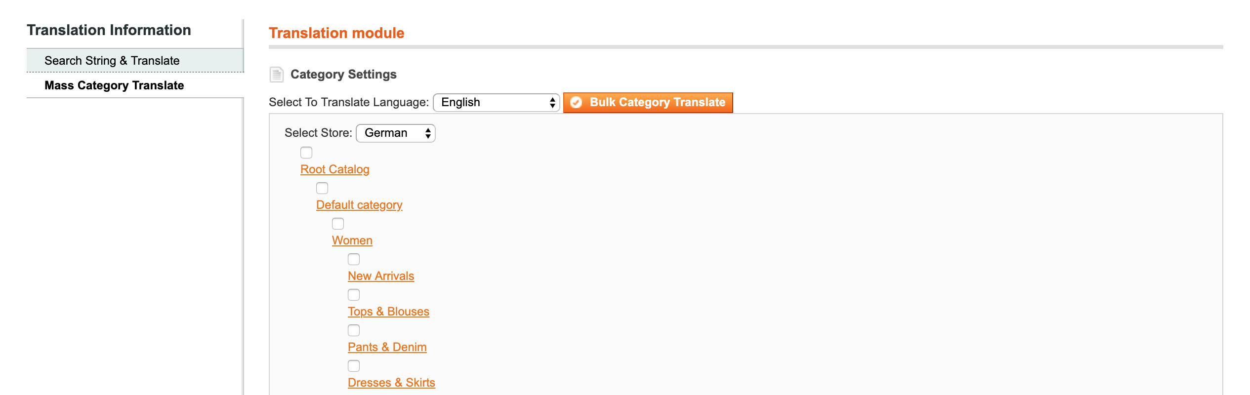Enable the Women category checkbox
Screen dimensions: 1250x395
click(x=338, y=224)
